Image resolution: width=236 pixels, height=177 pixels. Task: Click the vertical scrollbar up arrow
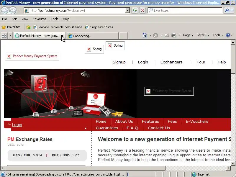point(233,42)
